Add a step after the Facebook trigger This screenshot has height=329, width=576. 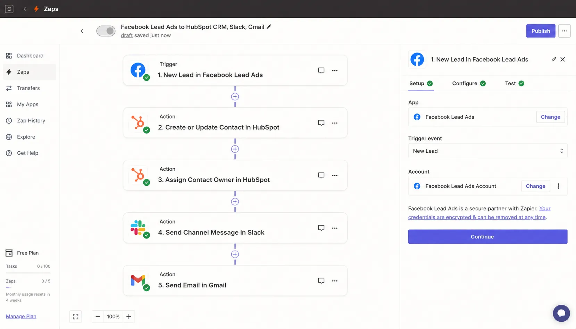(x=235, y=97)
